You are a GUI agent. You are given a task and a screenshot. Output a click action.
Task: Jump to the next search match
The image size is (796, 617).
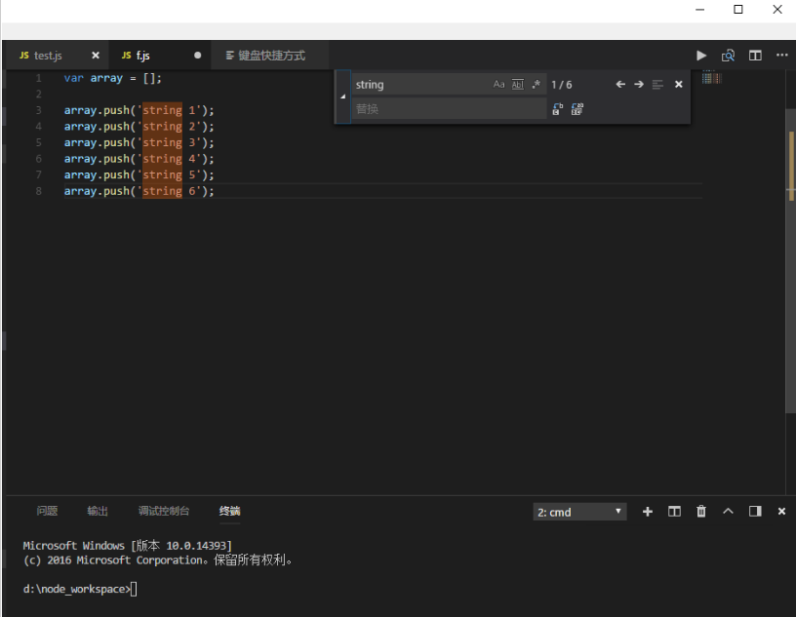(638, 85)
